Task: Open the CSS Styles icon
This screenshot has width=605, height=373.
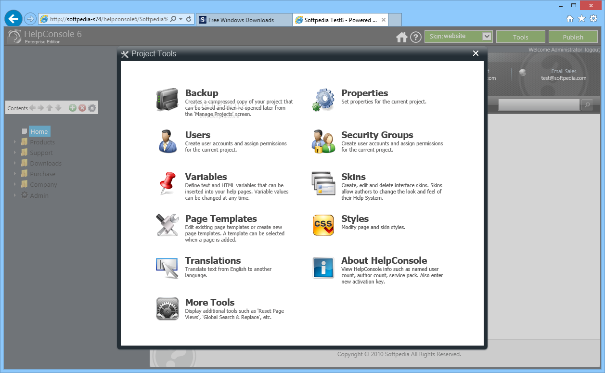Action: pyautogui.click(x=323, y=225)
